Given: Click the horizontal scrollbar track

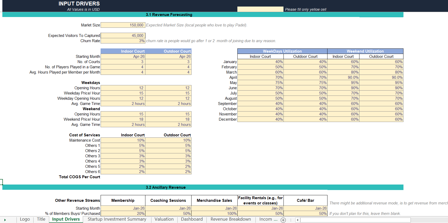Looking at the screenshot, I should tap(355, 220).
